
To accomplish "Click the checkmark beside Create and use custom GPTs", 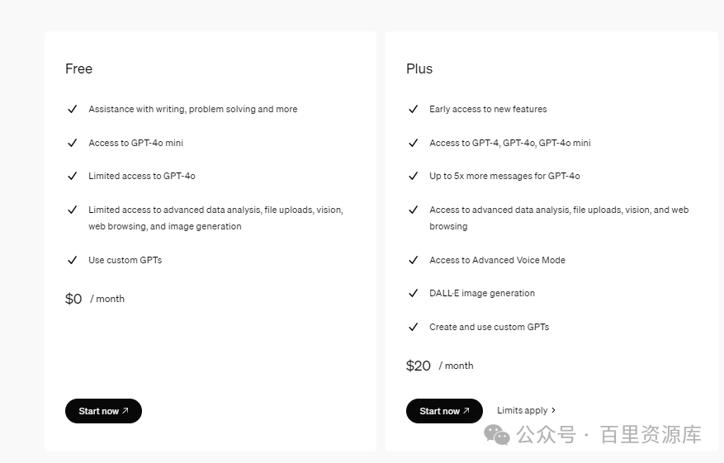I will 414,327.
